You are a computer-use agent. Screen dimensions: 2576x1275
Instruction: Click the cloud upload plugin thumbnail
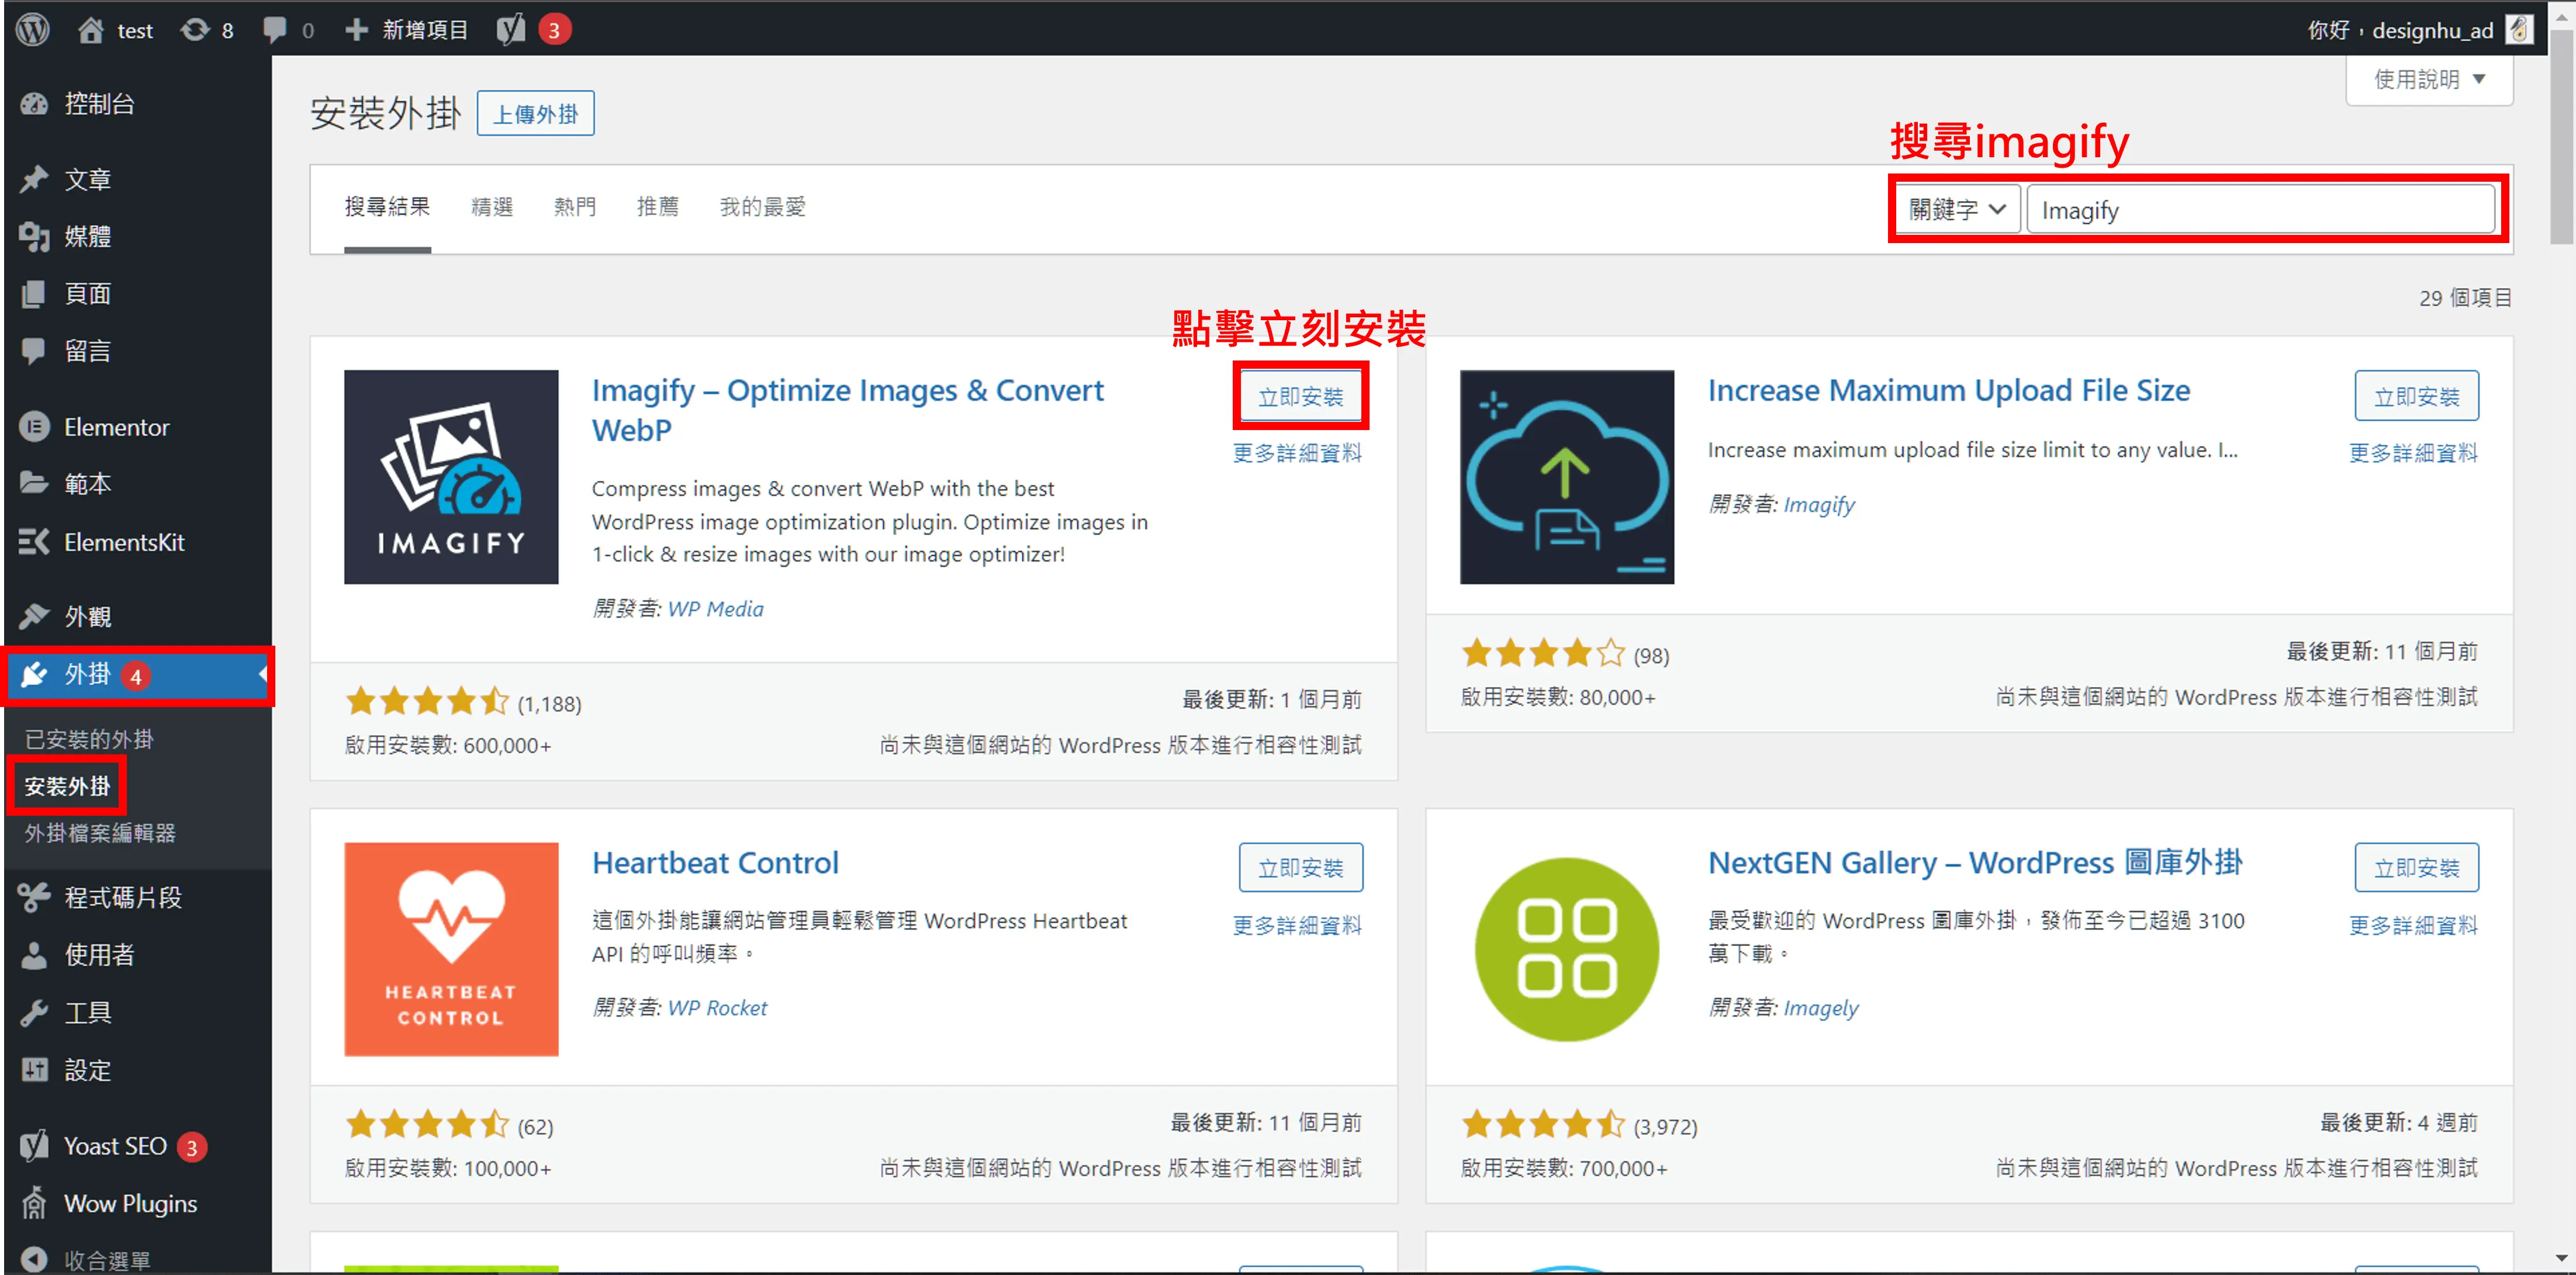pos(1567,477)
